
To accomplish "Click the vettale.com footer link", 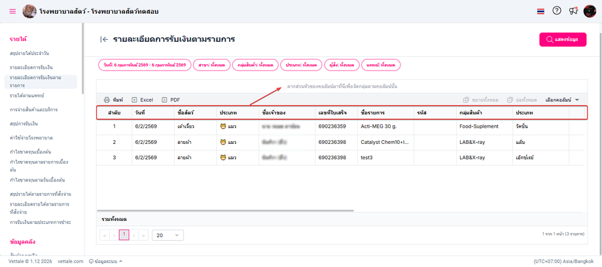I will [x=70, y=261].
